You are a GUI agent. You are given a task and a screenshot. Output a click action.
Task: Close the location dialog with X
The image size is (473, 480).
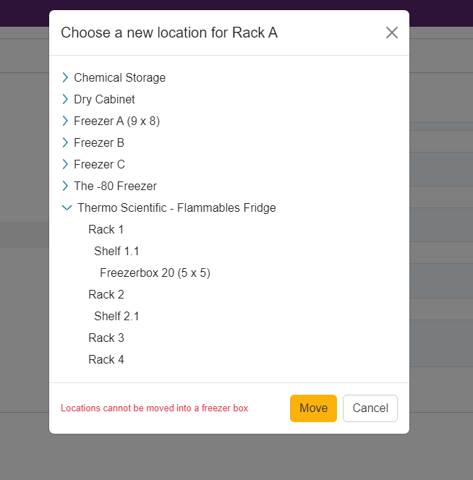(392, 33)
